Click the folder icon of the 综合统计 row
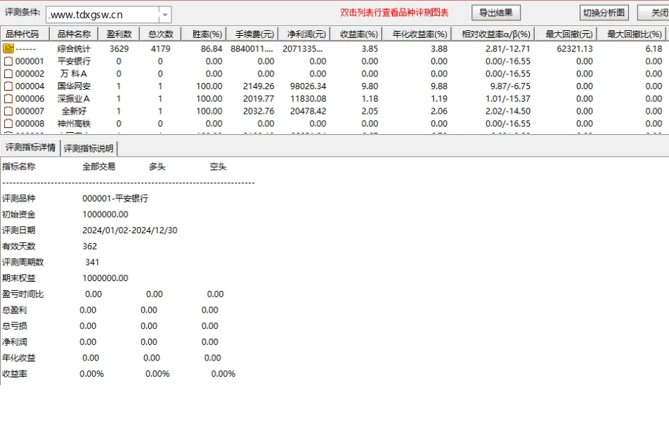The image size is (669, 423). (x=8, y=48)
